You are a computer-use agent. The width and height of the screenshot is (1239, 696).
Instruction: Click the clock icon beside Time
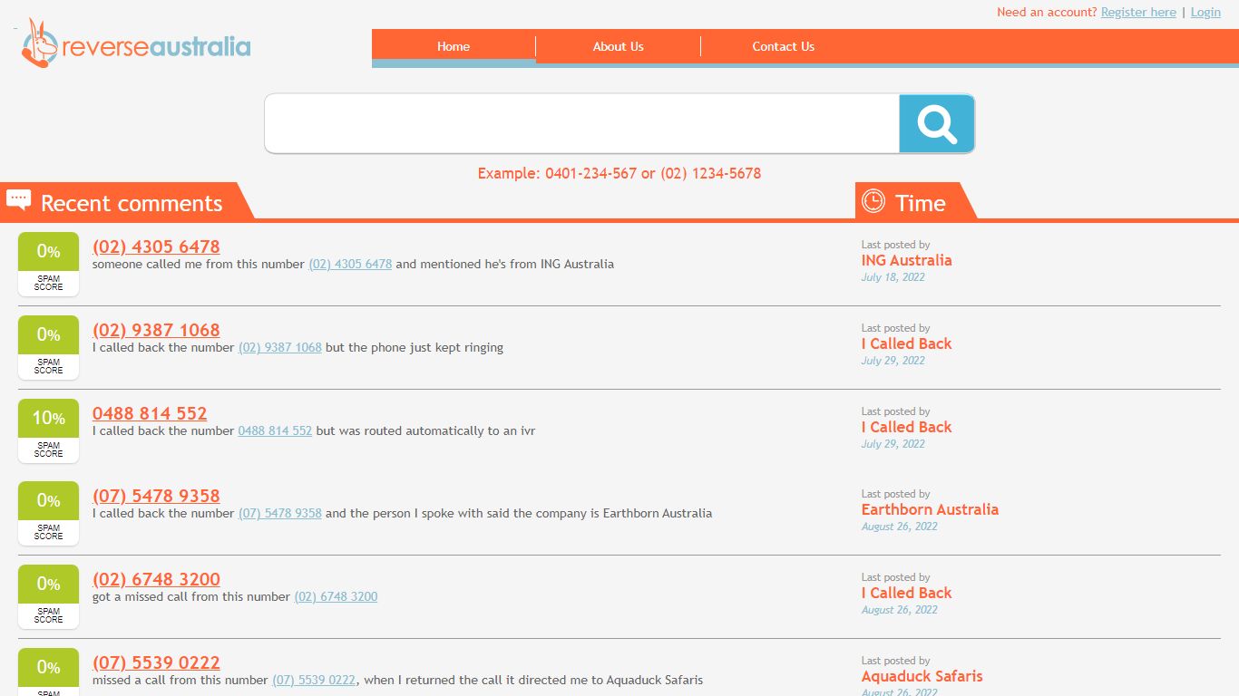(873, 200)
